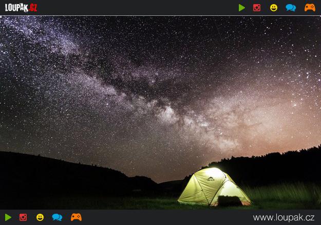Screen dimensions: 321x225
Task: Open the blue chat bubbles in top header
Action: pos(291,8)
